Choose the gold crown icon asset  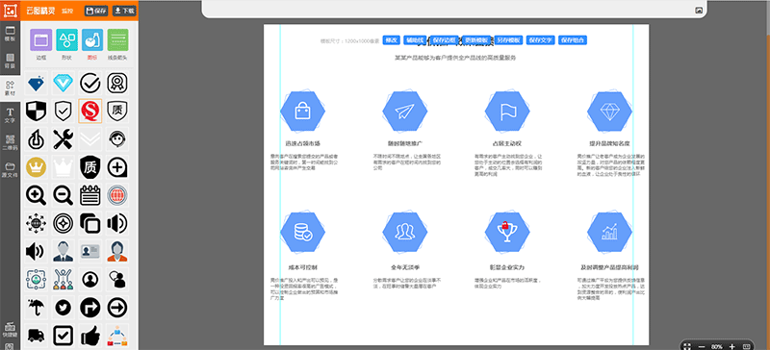click(x=36, y=167)
